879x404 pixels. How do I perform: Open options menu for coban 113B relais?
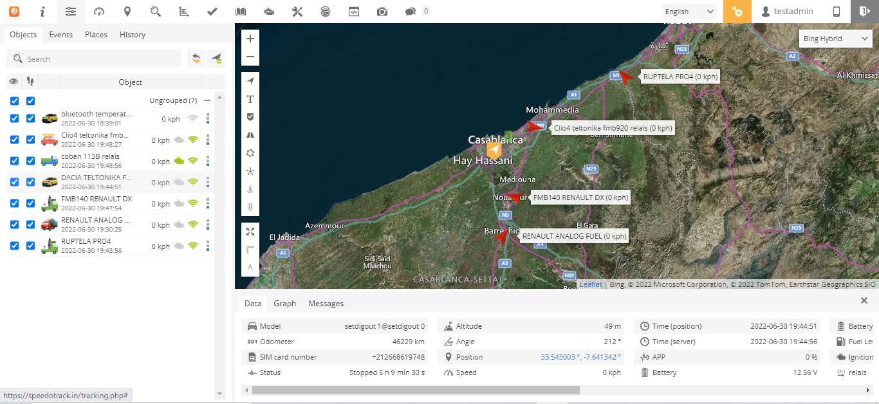pos(208,161)
